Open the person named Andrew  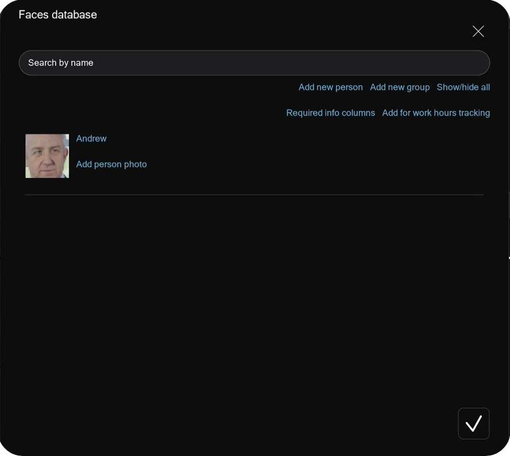click(x=91, y=138)
